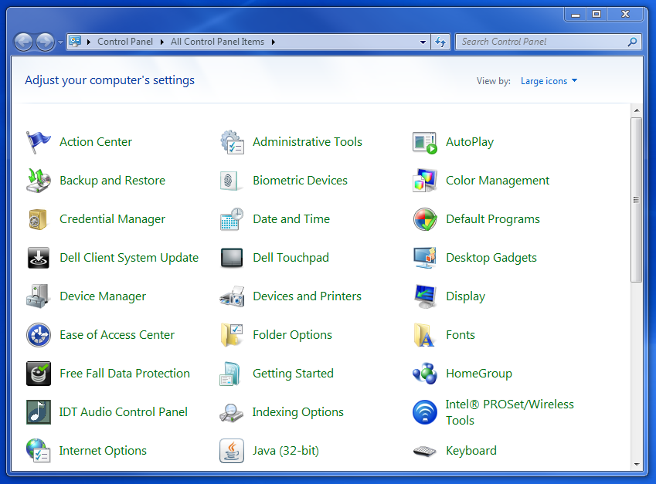
Task: Open the Dell Touchpad icon
Action: (x=232, y=258)
